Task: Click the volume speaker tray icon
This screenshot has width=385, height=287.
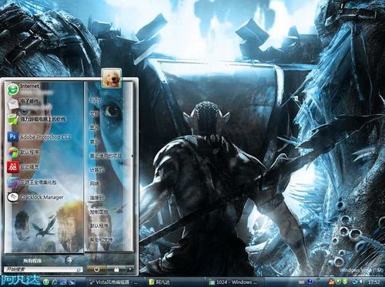Action: 361,282
